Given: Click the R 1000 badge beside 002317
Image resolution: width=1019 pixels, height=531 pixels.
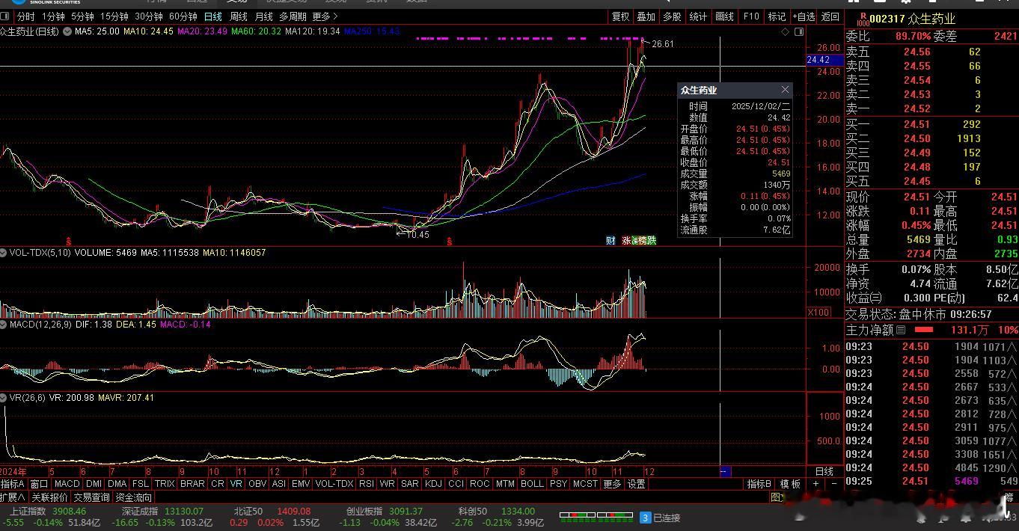Looking at the screenshot, I should coord(862,19).
